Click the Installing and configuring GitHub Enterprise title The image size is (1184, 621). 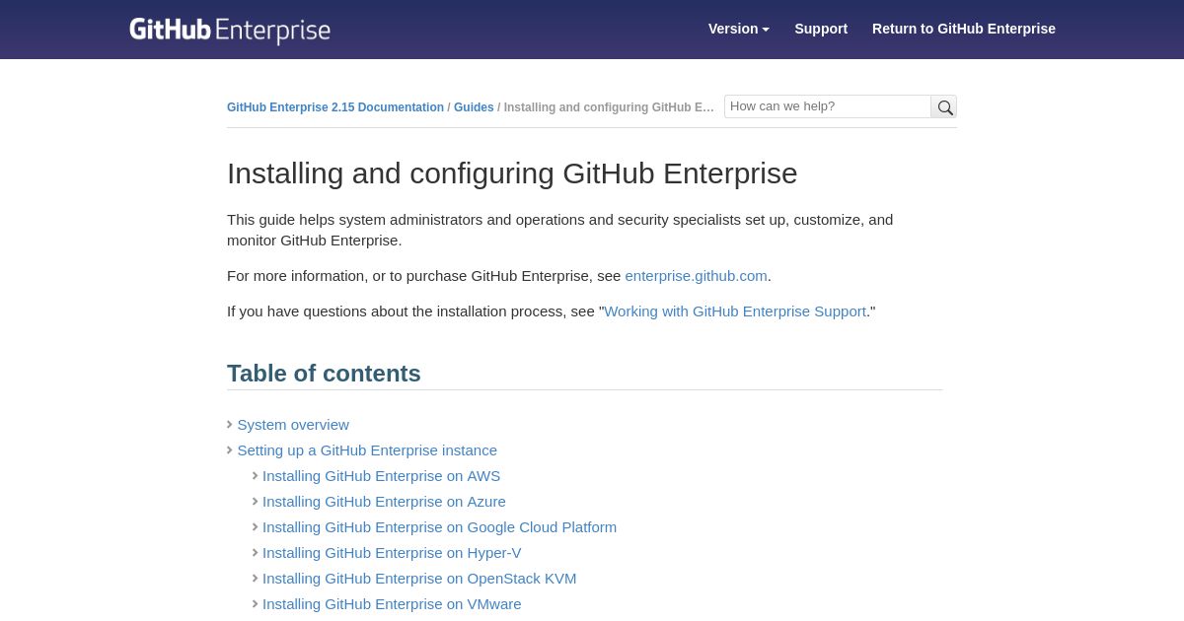[512, 173]
